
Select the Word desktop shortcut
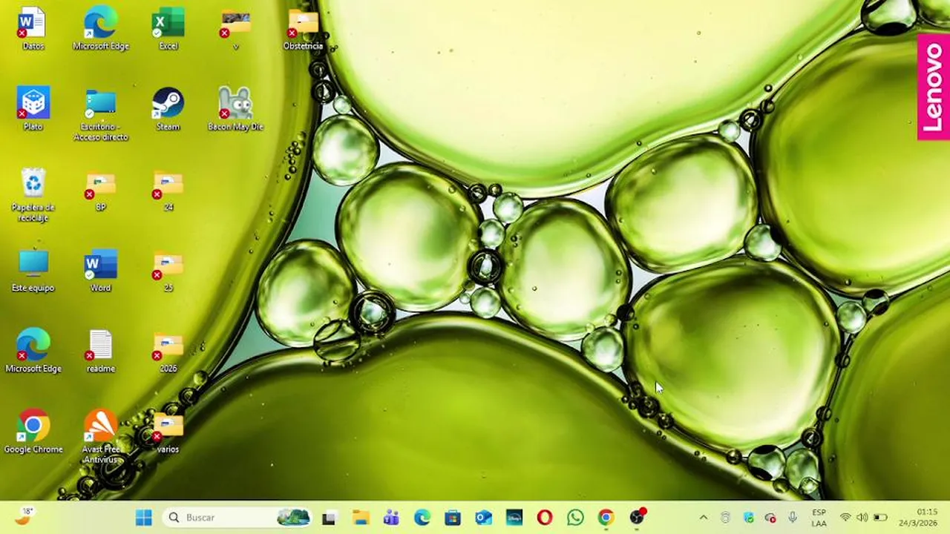click(101, 271)
